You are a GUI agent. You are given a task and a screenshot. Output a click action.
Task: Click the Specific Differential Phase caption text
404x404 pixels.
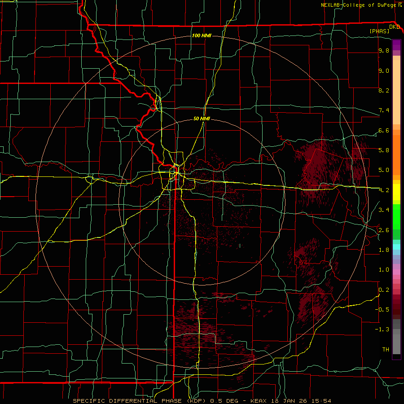[x=202, y=401]
